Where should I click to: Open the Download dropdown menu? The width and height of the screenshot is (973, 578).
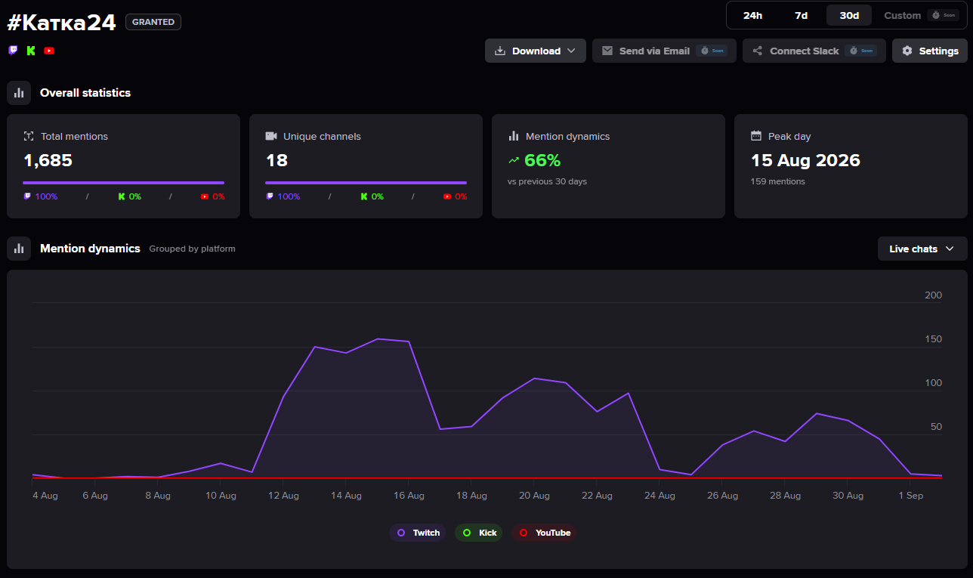click(x=536, y=51)
